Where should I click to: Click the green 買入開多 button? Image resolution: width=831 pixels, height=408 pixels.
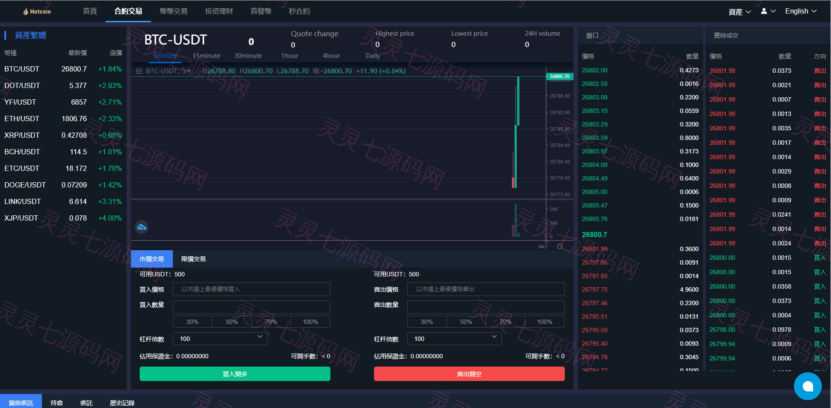point(235,374)
